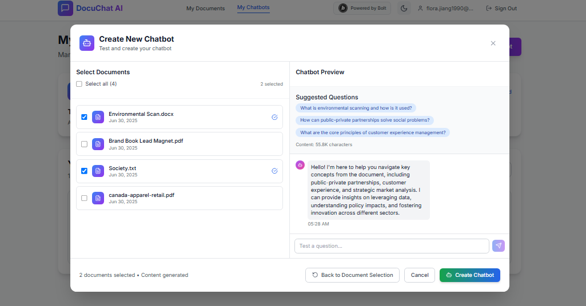Toggle dark mode moon icon
This screenshot has width=586, height=306.
coord(404,9)
